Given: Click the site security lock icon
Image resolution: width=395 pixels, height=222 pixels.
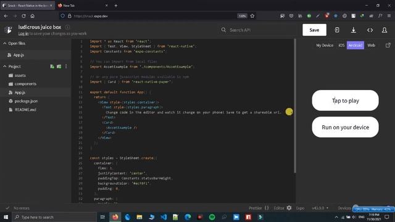Looking at the screenshot, I should 70,16.
